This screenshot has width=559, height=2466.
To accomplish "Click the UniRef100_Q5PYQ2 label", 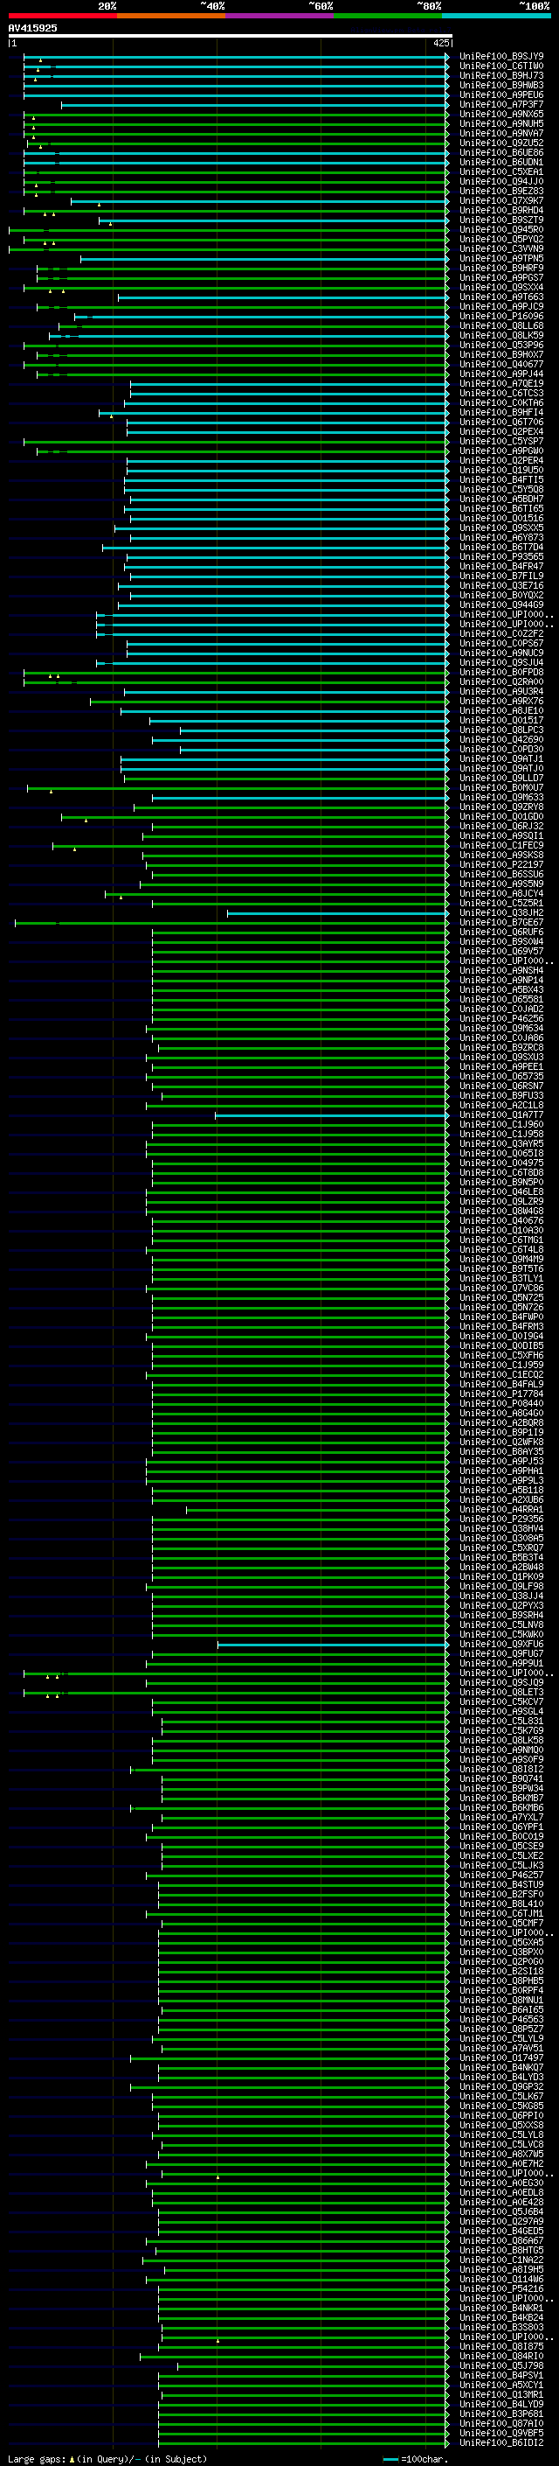I will 501,240.
